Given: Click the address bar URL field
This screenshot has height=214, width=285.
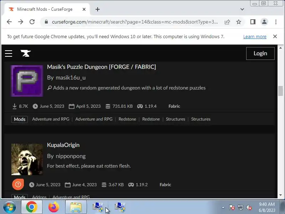Looking at the screenshot, I should (x=135, y=22).
